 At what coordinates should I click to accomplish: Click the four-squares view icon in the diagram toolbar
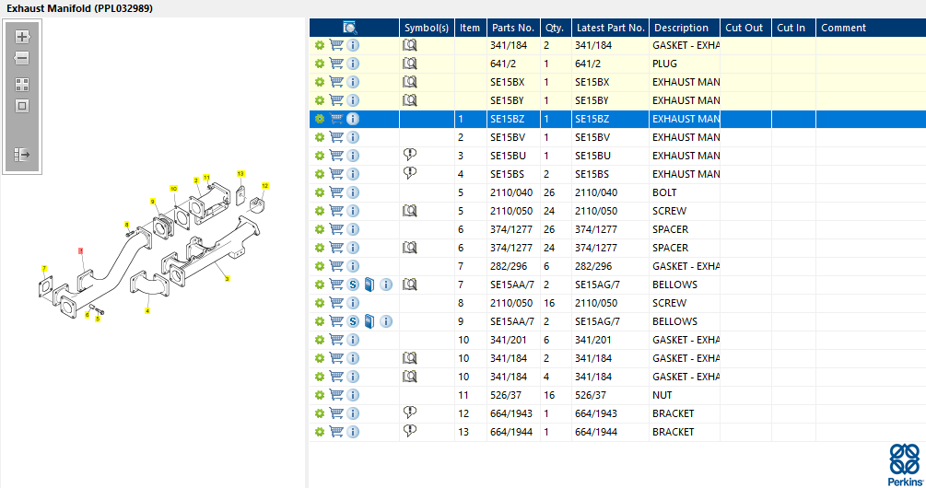pos(22,85)
